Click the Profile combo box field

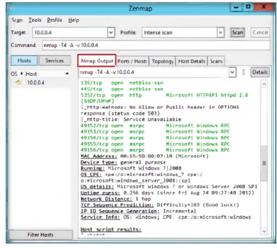(179, 33)
